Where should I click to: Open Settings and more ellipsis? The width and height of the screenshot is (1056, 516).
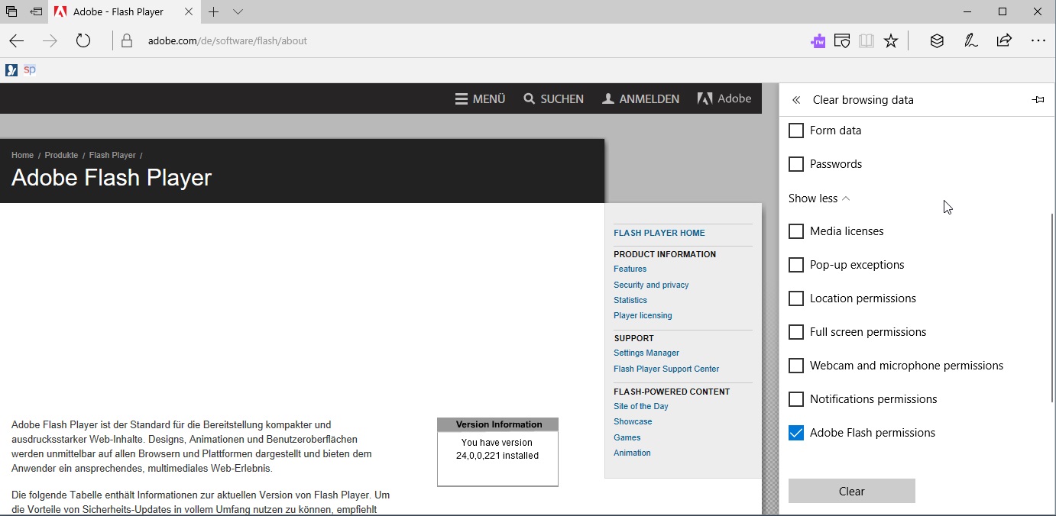1038,41
